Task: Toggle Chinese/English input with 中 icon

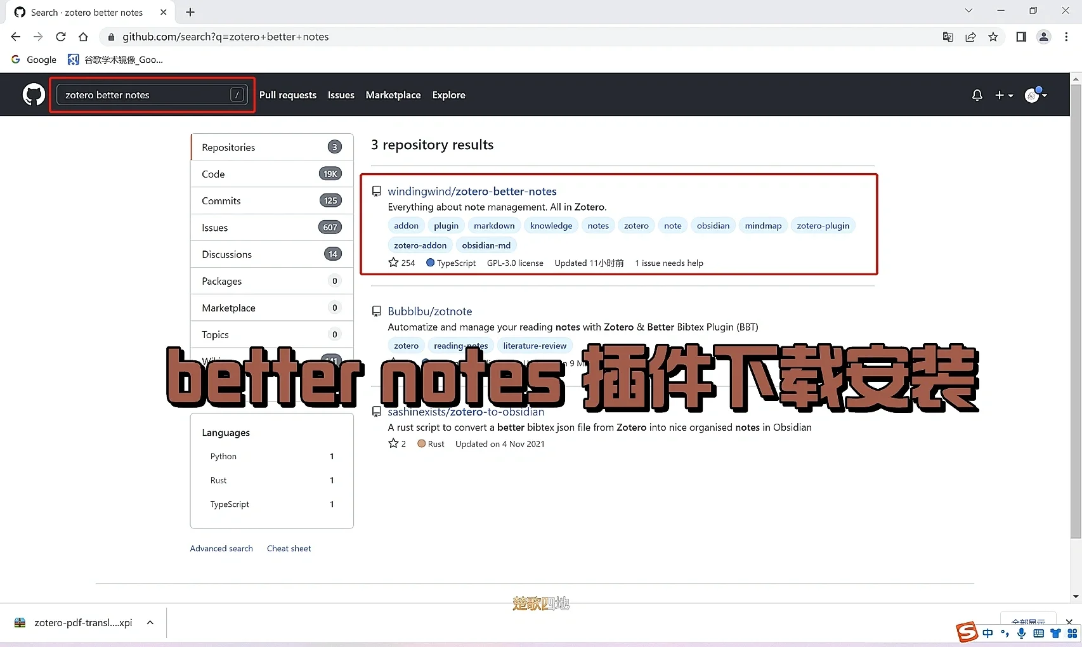Action: [987, 633]
